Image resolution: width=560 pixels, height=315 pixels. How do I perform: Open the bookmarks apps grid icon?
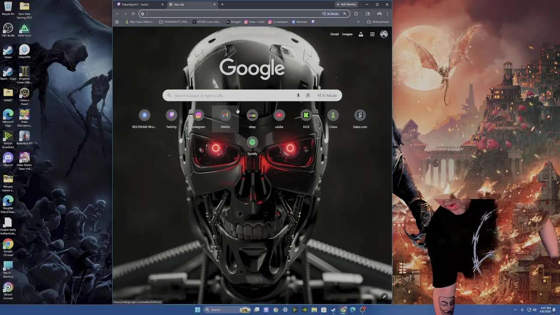pyautogui.click(x=117, y=22)
